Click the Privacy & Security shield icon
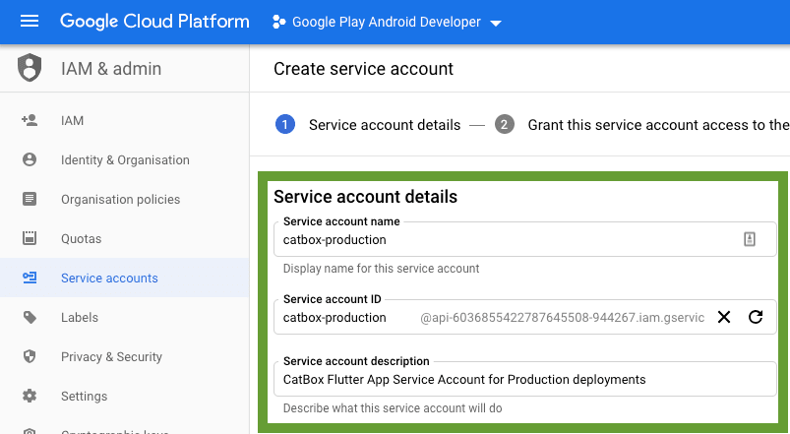 [x=30, y=356]
